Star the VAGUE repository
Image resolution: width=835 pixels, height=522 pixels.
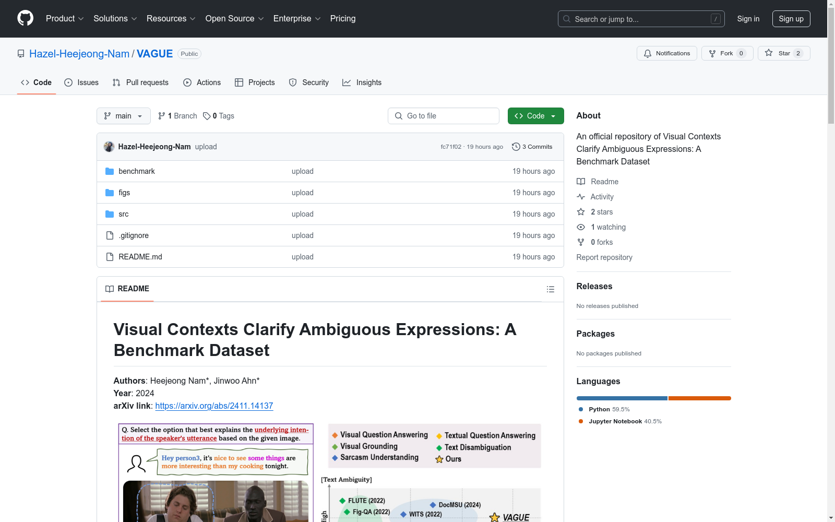pyautogui.click(x=783, y=53)
